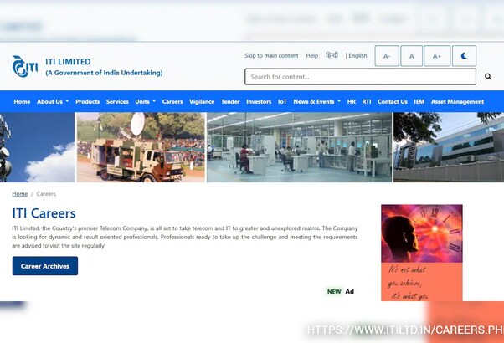This screenshot has height=343, width=504.
Task: Increase font size with A+ button
Action: pos(436,56)
